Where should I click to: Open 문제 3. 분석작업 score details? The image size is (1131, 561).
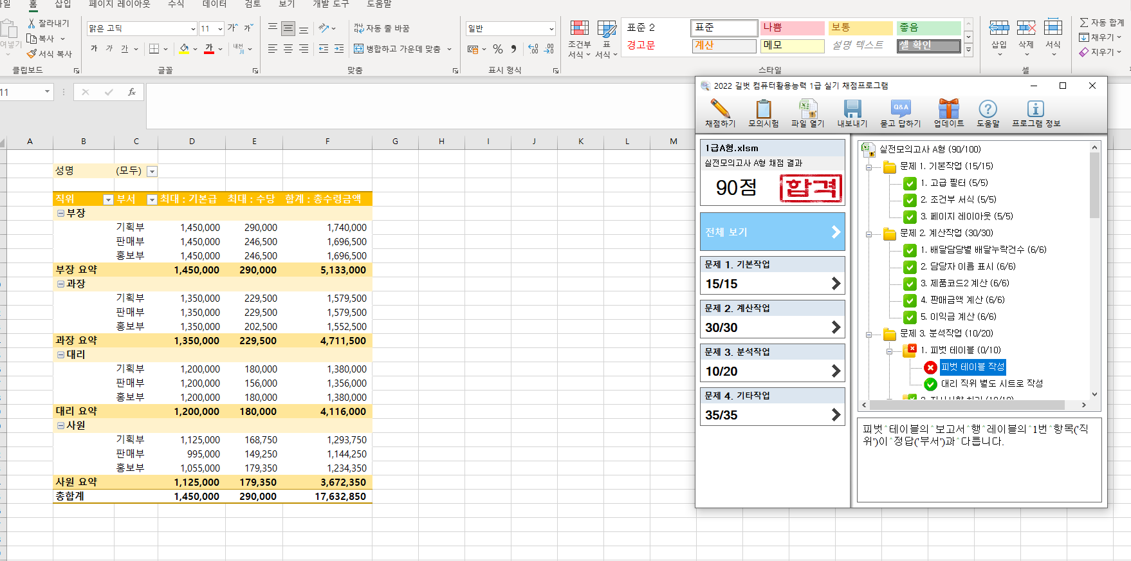pos(772,371)
